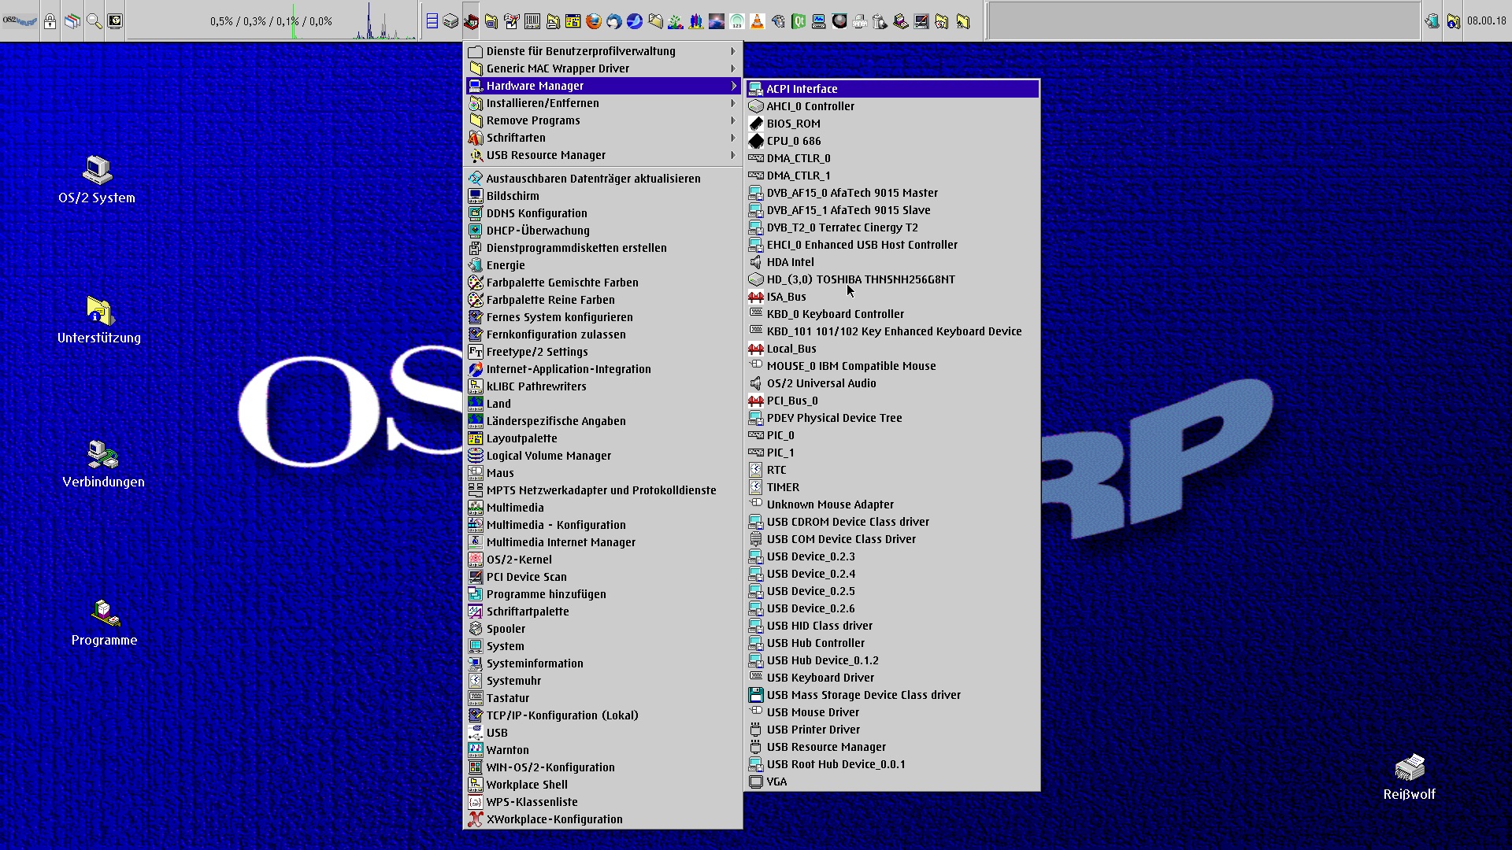Image resolution: width=1512 pixels, height=850 pixels.
Task: Open Warnton sound settings
Action: 602,750
